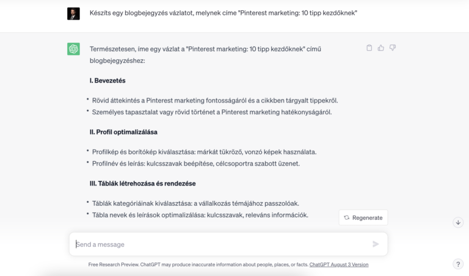The width and height of the screenshot is (469, 276).
Task: Click the 'III. Táblák létrehozása és rendezése' heading
Action: coord(142,183)
